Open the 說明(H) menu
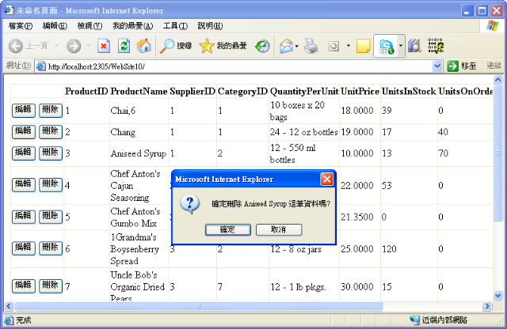The width and height of the screenshot is (507, 329). [x=210, y=26]
